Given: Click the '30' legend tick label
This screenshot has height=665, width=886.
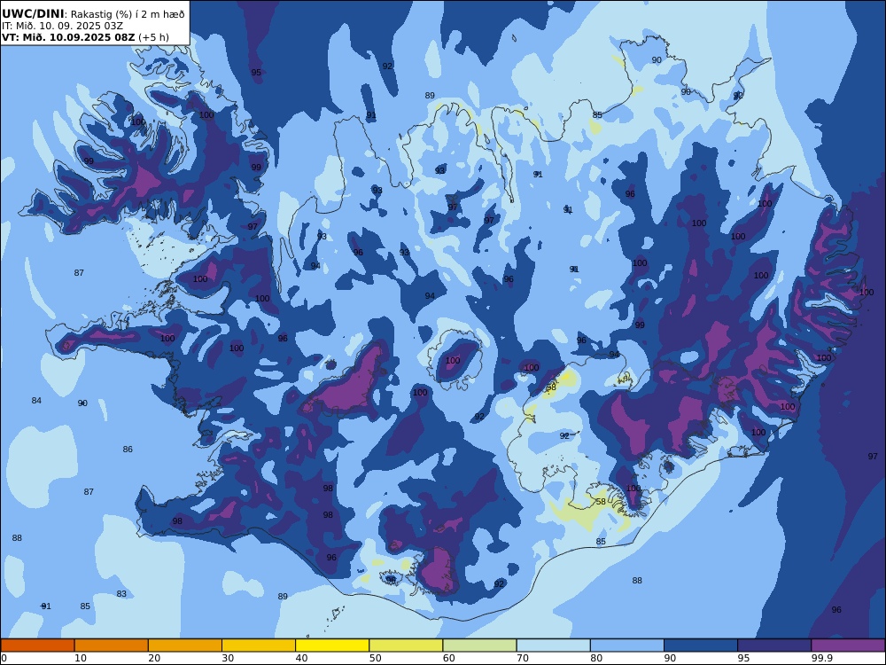Looking at the screenshot, I should 228,658.
